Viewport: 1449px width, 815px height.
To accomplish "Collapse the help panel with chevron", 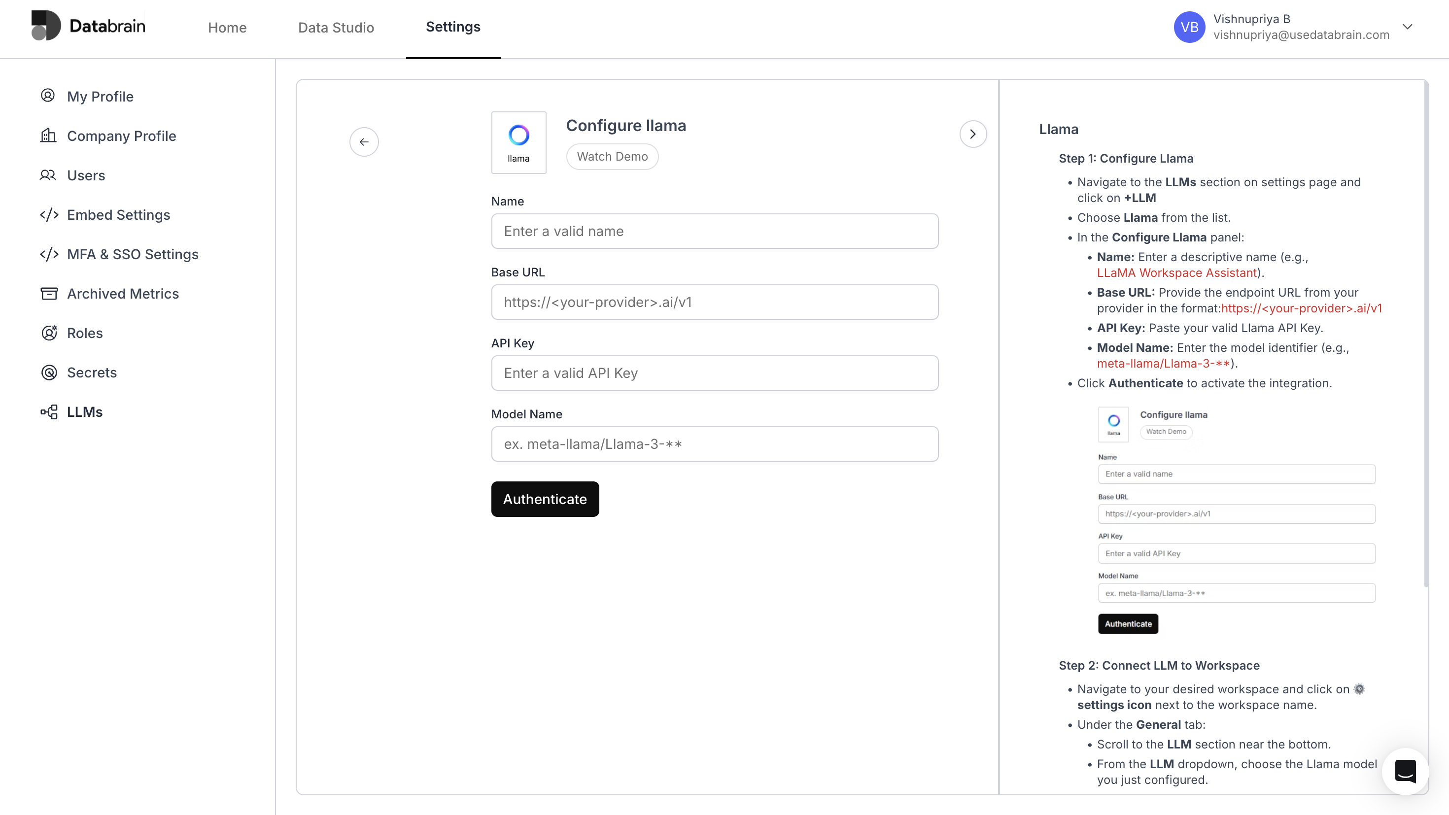I will click(972, 134).
